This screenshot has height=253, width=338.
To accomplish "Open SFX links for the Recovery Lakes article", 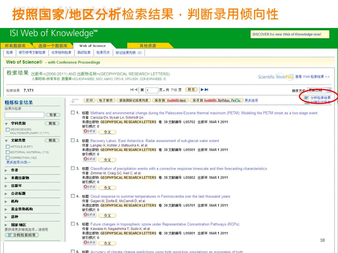I will tap(89, 159).
